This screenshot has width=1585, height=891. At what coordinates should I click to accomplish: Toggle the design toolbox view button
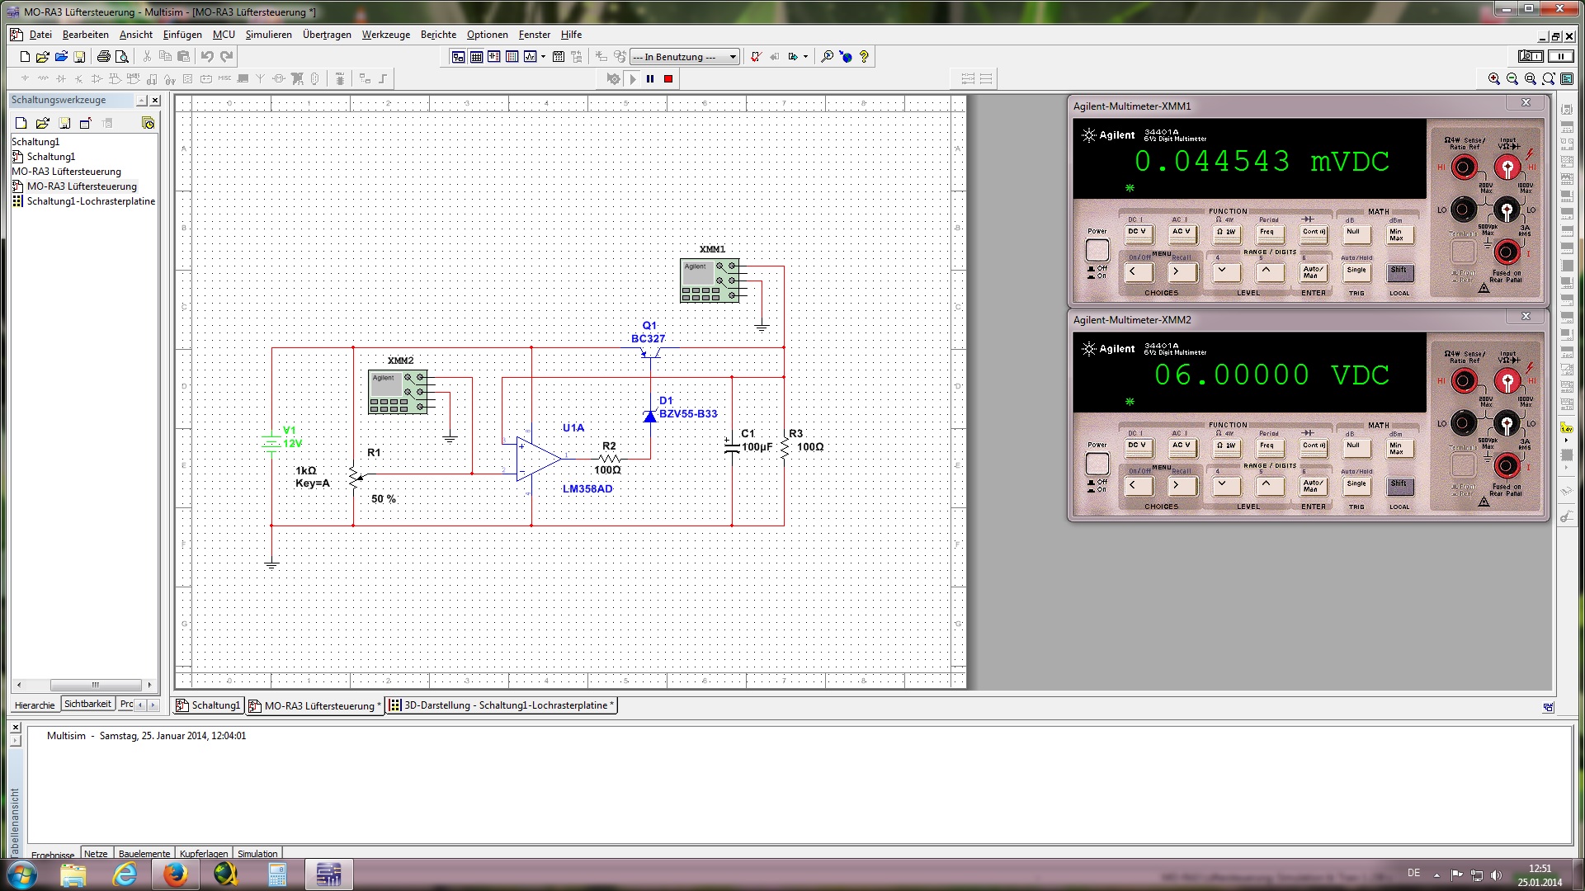click(458, 57)
